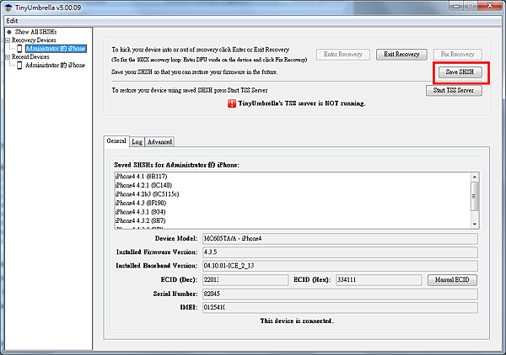Screen dimensions: 506x355
Task: Click the 'This device is connected.' status text
Action: 297,321
